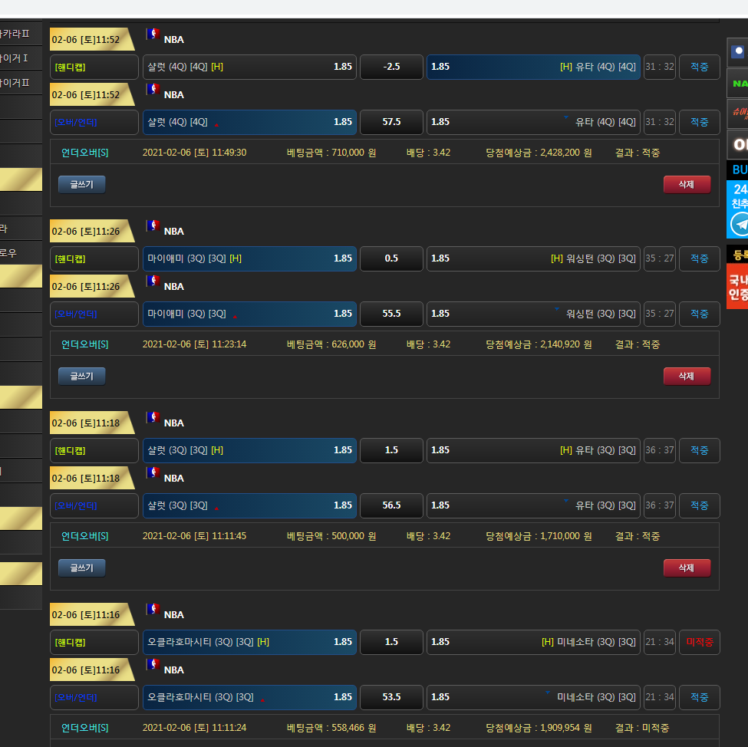
Task: Click the green NA banner in right sidebar
Action: pos(738,83)
